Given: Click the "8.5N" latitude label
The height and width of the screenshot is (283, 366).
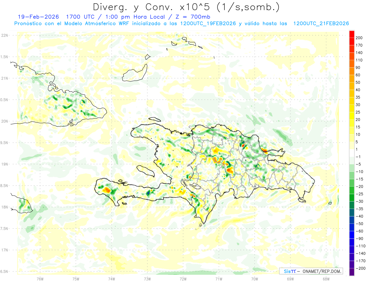Looking at the screenshot, I should pyautogui.click(x=4, y=186).
